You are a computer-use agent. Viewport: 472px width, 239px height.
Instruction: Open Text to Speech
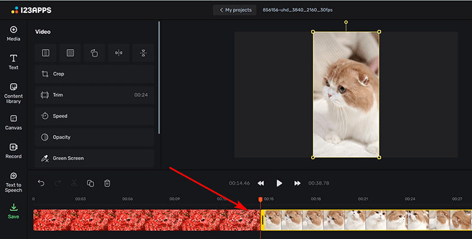tap(13, 182)
